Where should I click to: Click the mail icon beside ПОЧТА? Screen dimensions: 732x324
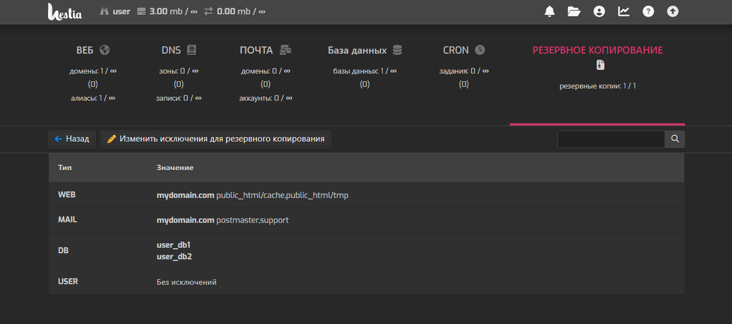coord(285,50)
